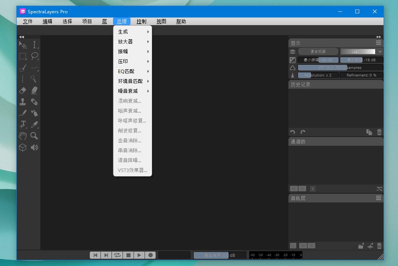This screenshot has height=266, width=398.
Task: Open the 帮助 menu
Action: point(181,22)
